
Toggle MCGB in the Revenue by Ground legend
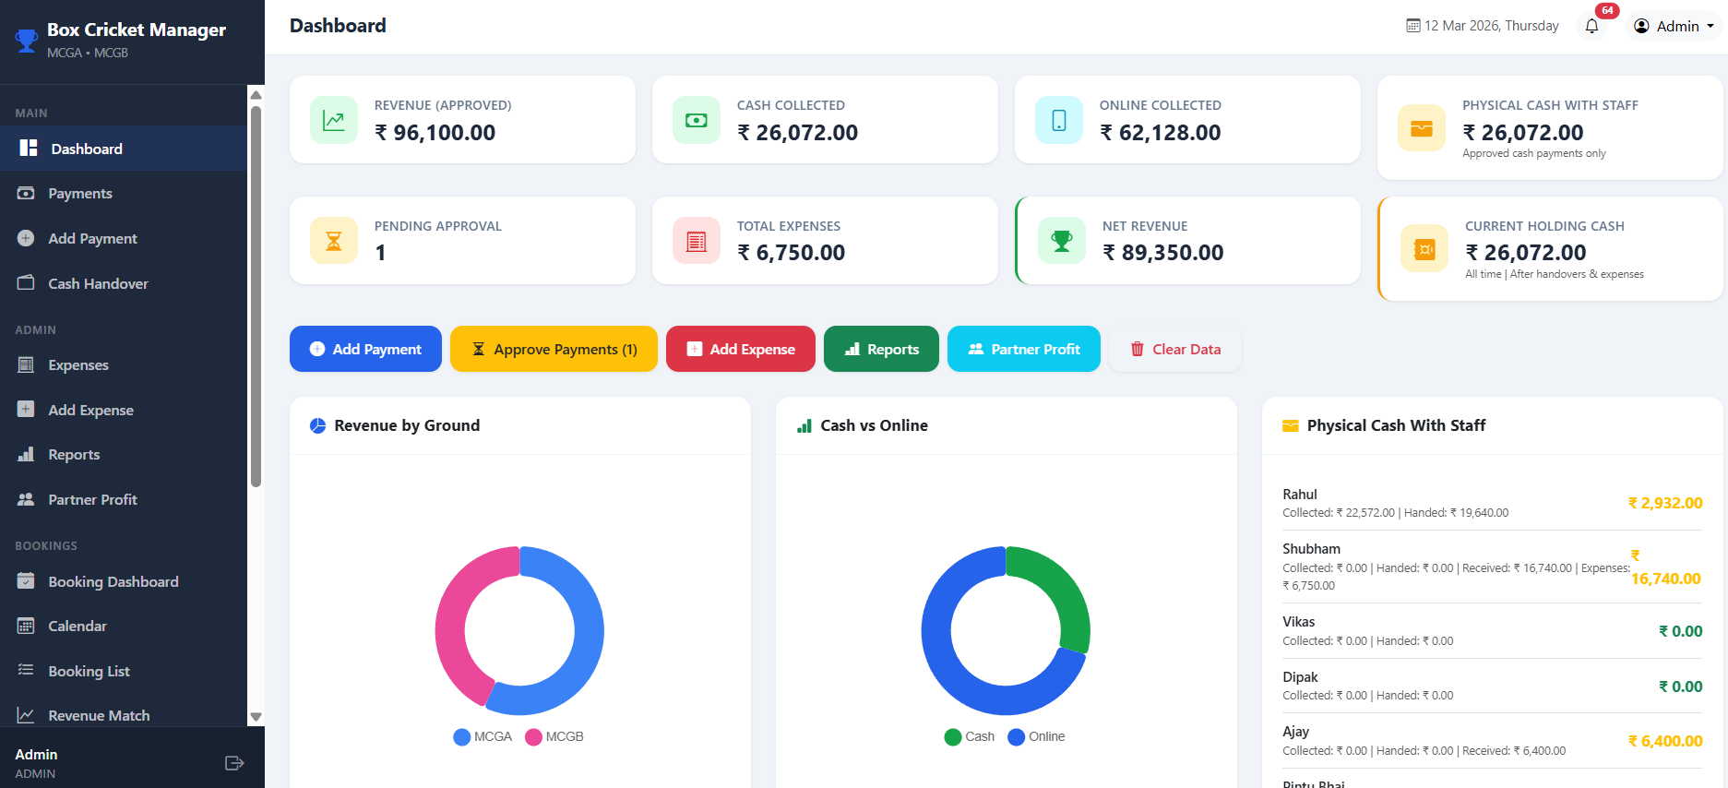coord(554,736)
